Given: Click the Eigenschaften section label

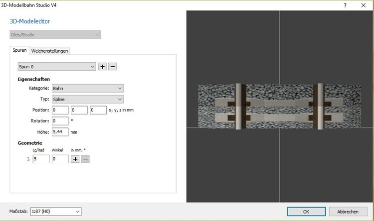Looking at the screenshot, I should click(x=33, y=79).
